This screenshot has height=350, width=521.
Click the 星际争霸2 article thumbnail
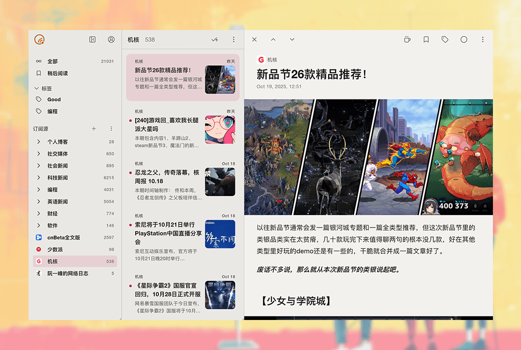pos(220,295)
